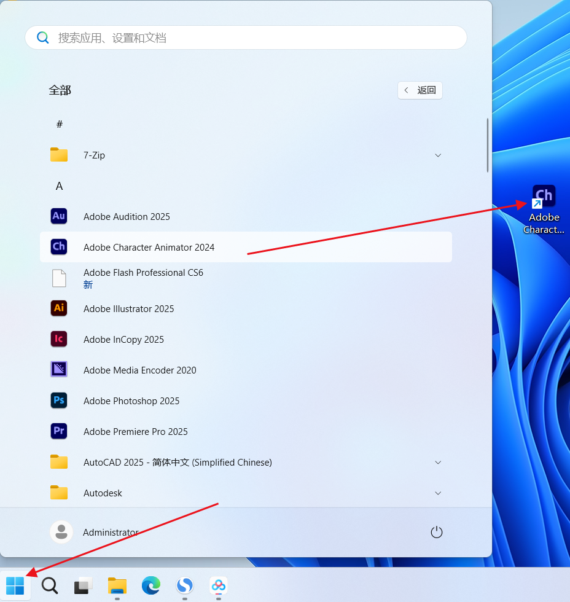Expand the Autodesk folder chevron
The width and height of the screenshot is (570, 602).
[x=438, y=493]
